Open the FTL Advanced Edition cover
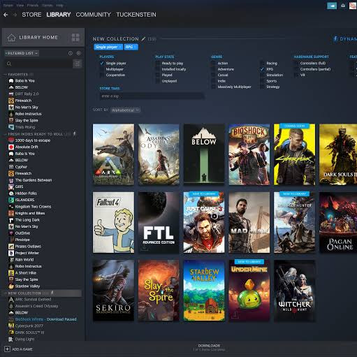Screen dimensions: 357x357 point(159,222)
